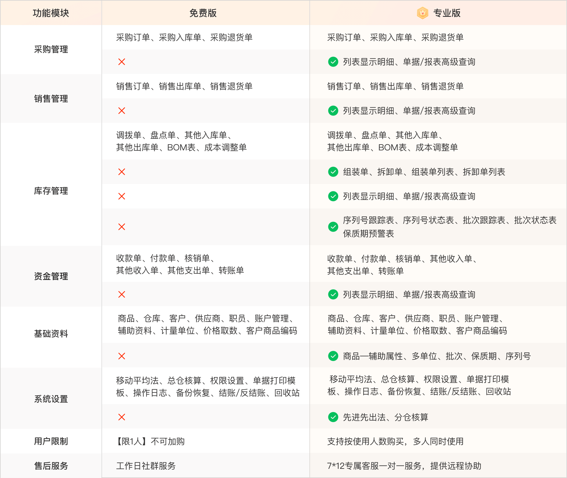Click the red X in 系统设置 row
Image resolution: width=567 pixels, height=478 pixels.
pos(122,417)
